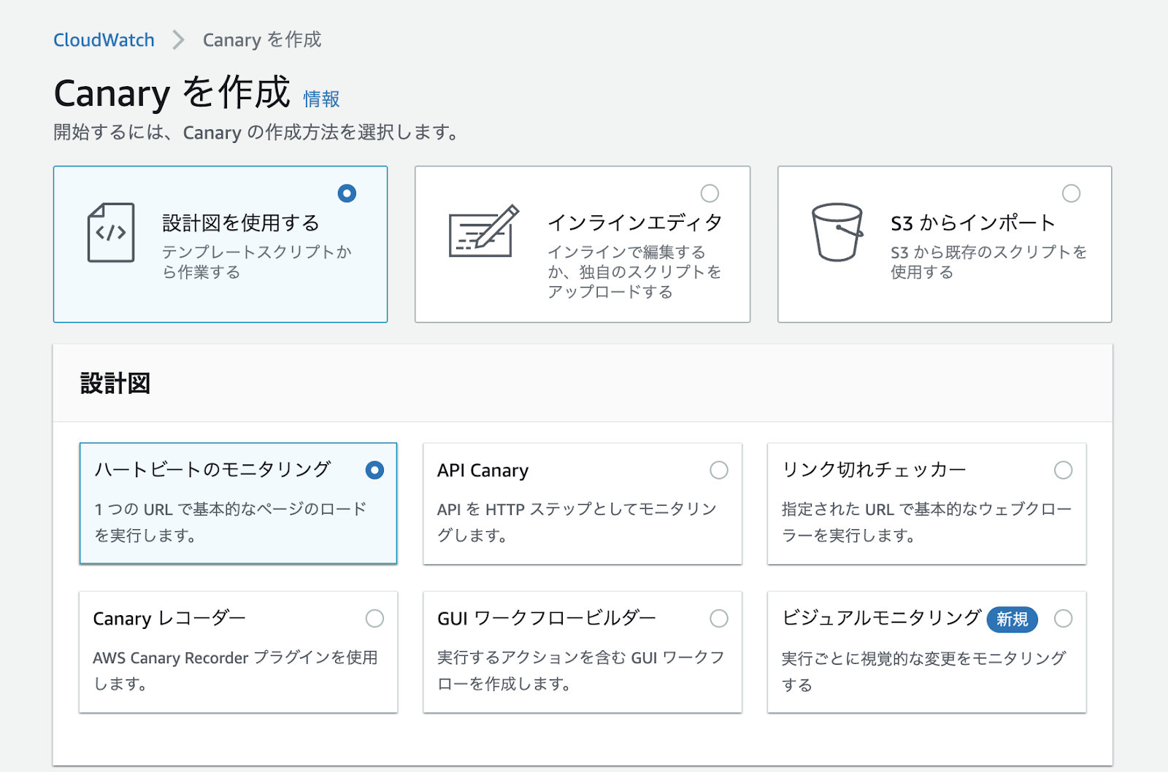Click description 指定された URL で基本的なウェブクローラー
The height and width of the screenshot is (772, 1168).
coord(926,522)
